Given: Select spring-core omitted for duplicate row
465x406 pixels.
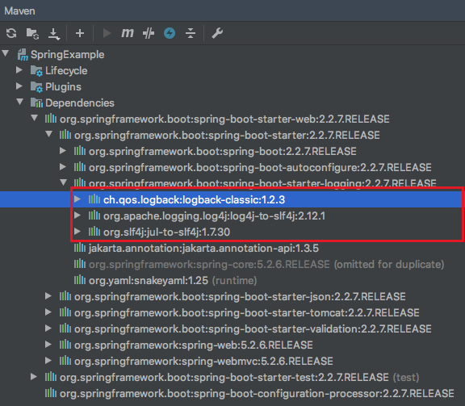Looking at the screenshot, I should pyautogui.click(x=232, y=264).
